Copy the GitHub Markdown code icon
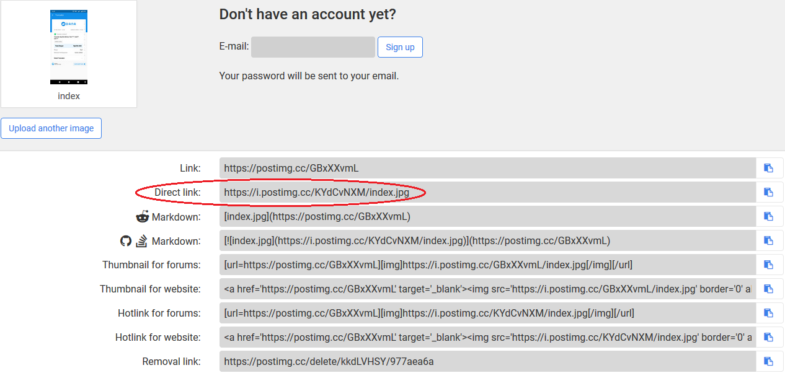Screen dimensions: 785x373 769,240
